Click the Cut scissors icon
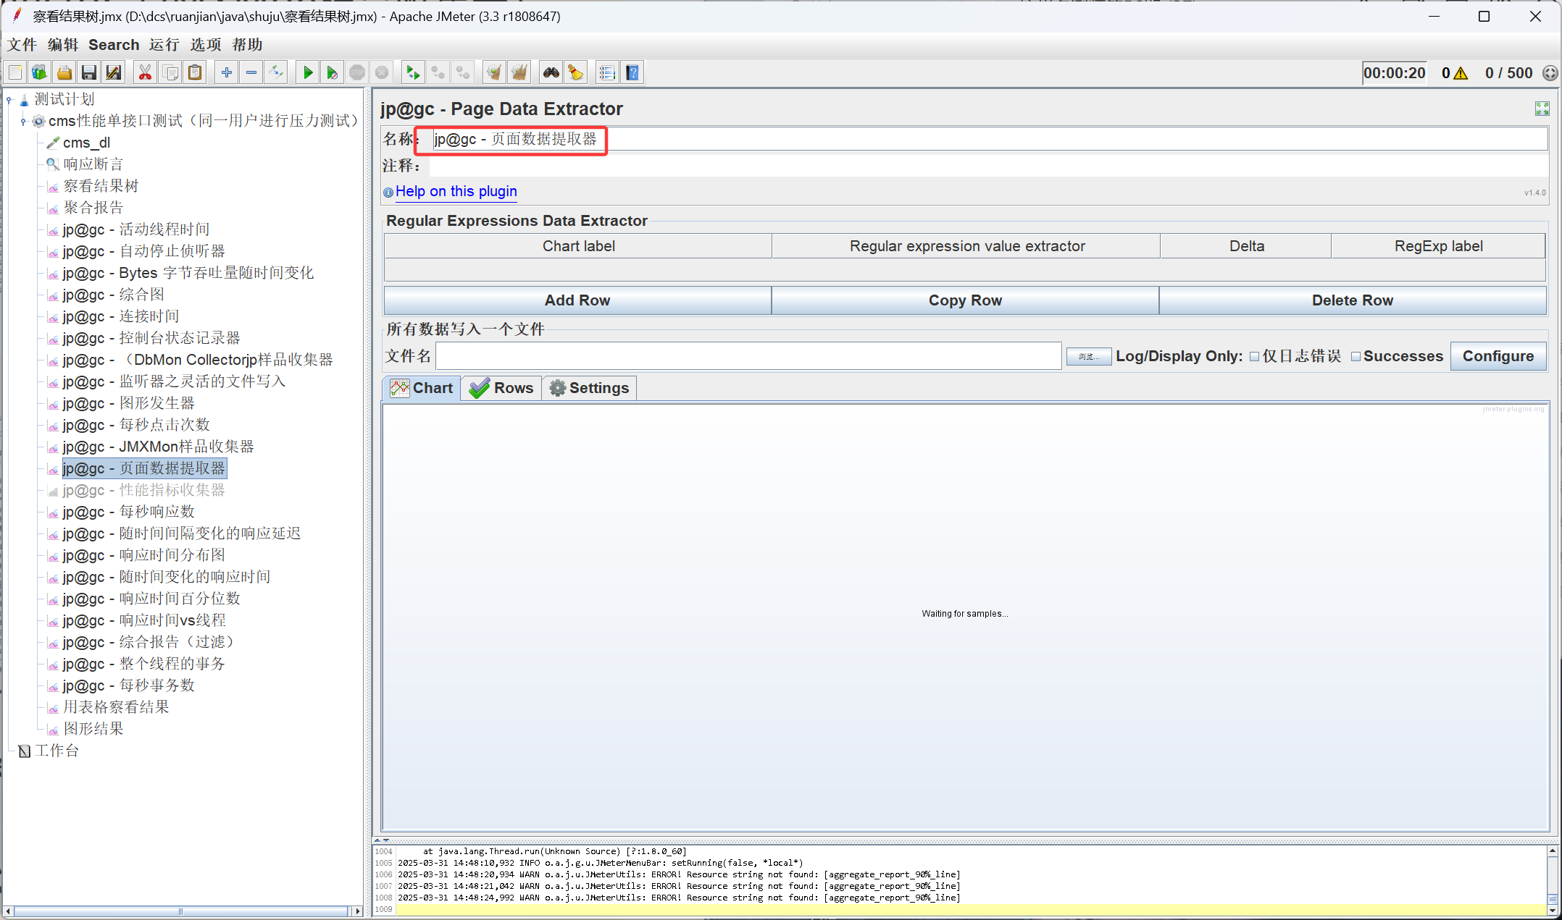Image resolution: width=1562 pixels, height=920 pixels. 145,72
